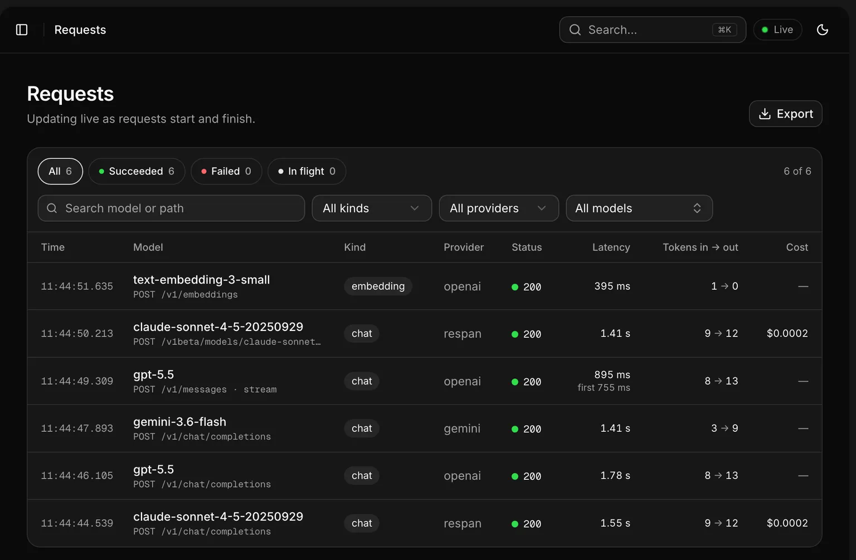
Task: Toggle the sidebar panel icon
Action: tap(22, 30)
